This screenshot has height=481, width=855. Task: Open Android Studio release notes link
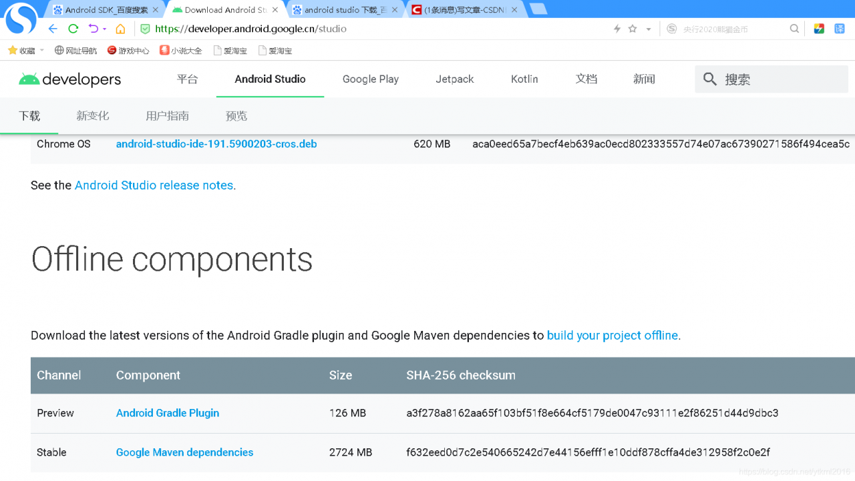click(154, 185)
